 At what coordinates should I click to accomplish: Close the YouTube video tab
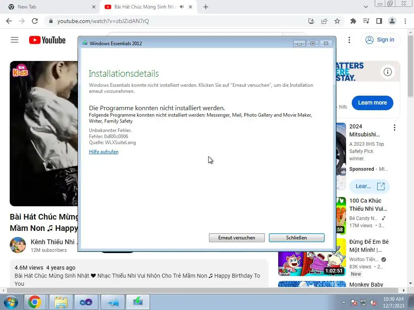tap(190, 7)
